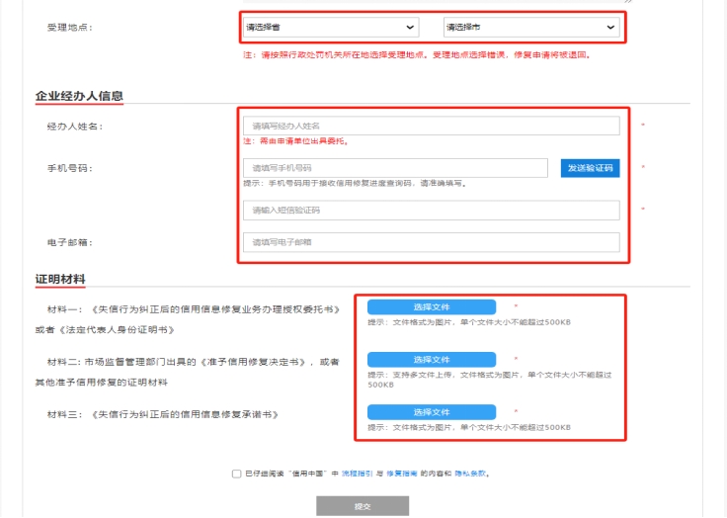Click the 请输入短信验证码 SMS code field
Screen dimensions: 727x518
point(431,210)
